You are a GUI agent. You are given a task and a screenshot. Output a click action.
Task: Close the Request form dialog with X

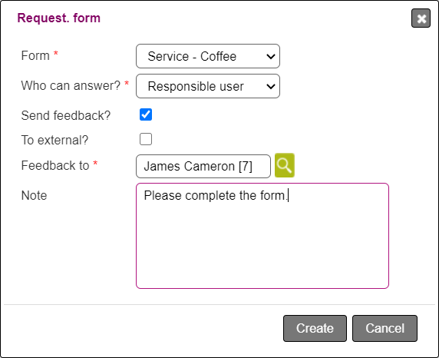[421, 18]
